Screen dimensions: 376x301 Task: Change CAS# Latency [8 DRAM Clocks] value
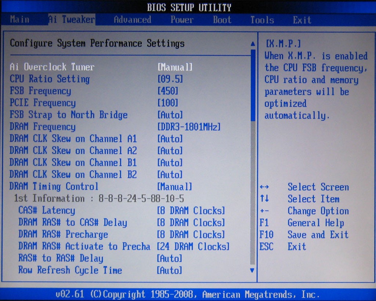click(x=191, y=211)
